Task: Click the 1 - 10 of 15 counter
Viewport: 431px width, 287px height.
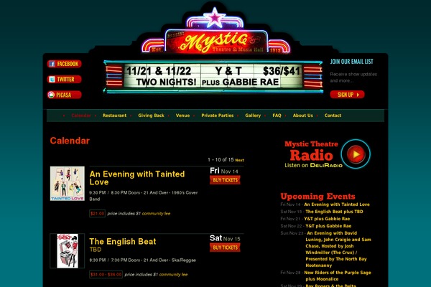Action: click(221, 160)
